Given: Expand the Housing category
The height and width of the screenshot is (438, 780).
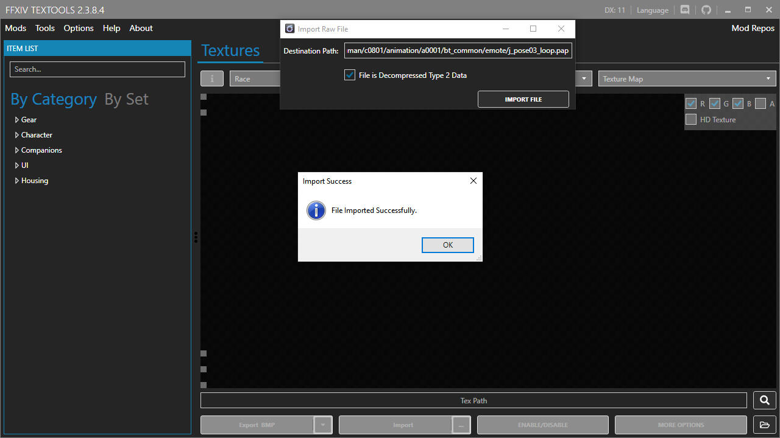Looking at the screenshot, I should coord(17,181).
